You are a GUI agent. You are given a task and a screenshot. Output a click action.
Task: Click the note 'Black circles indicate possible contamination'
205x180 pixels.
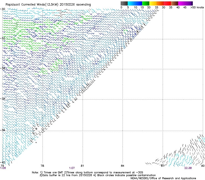click(126, 175)
